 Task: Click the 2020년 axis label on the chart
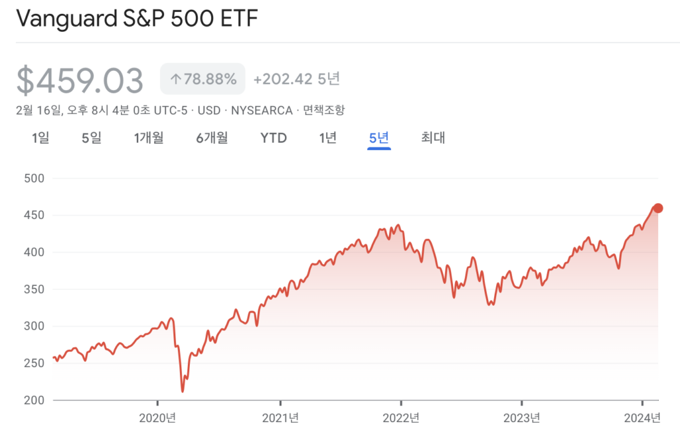tap(157, 419)
